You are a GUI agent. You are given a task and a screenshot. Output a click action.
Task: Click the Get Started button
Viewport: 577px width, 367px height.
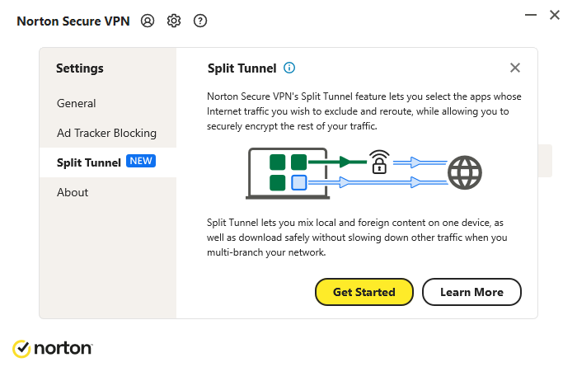[364, 292]
